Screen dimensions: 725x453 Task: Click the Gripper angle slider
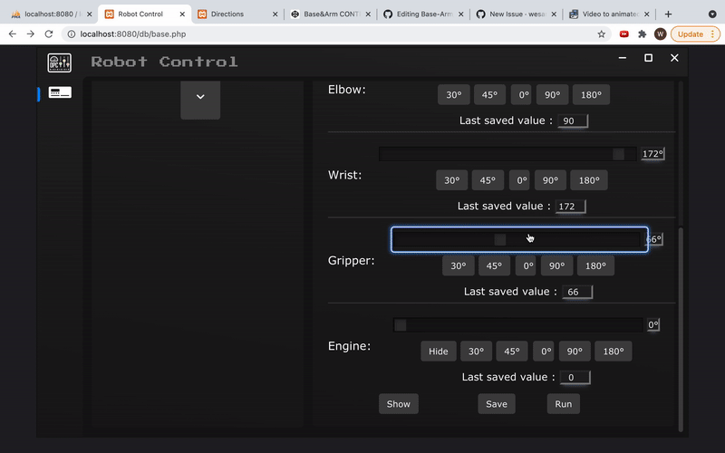point(519,239)
